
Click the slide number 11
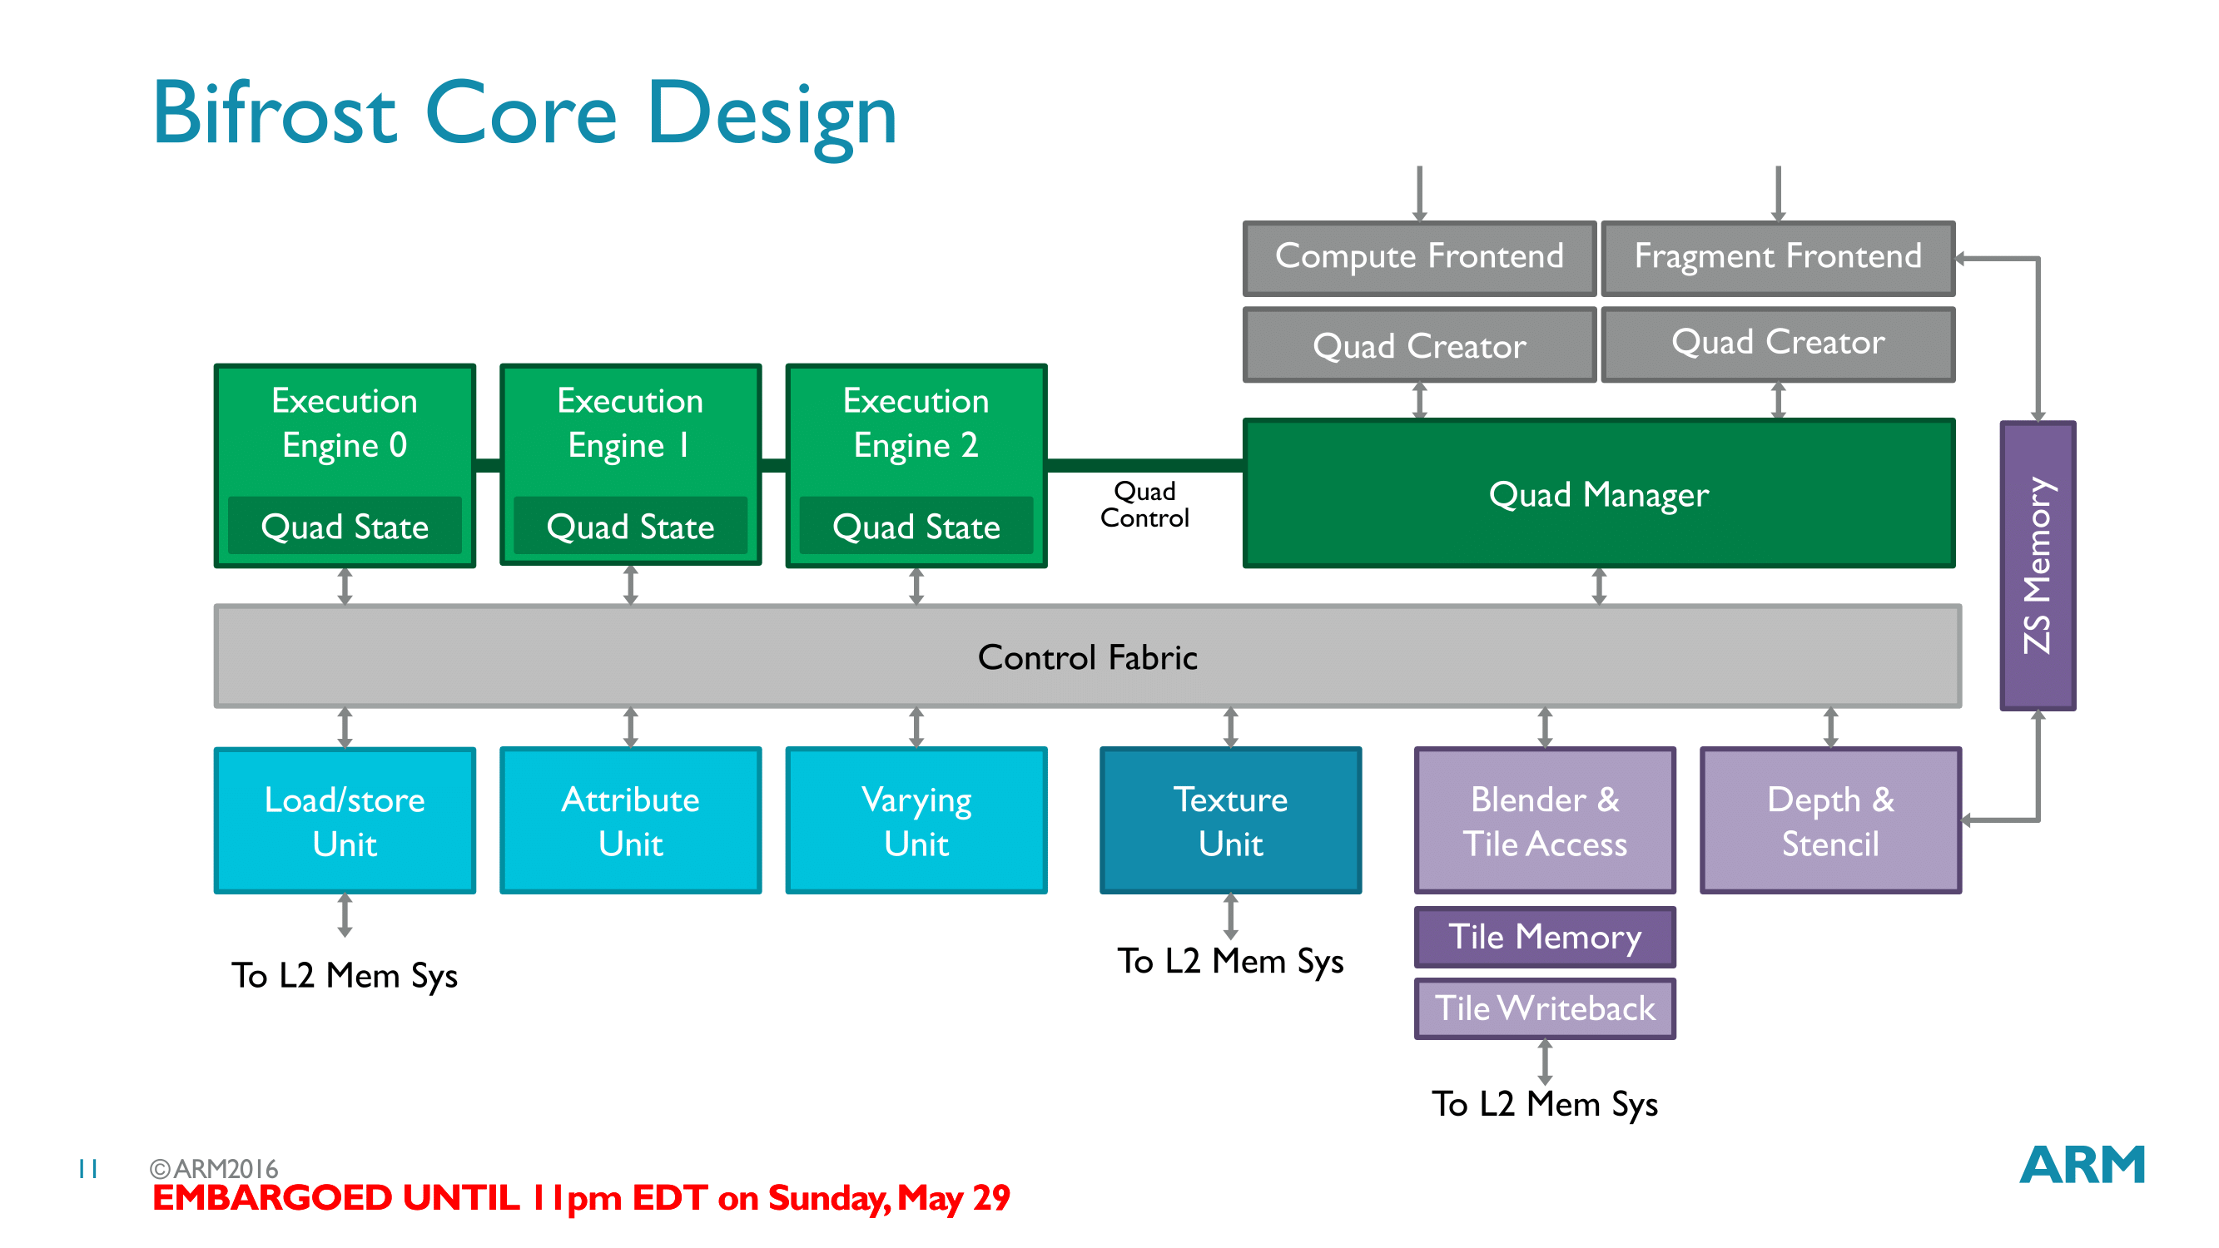tap(88, 1169)
